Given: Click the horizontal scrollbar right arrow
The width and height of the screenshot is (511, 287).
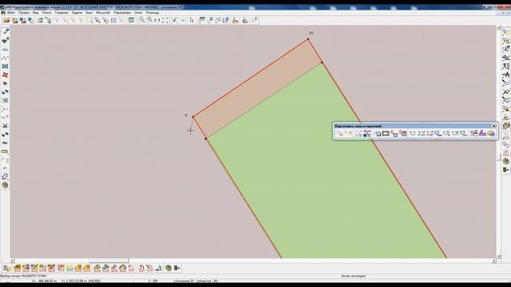Looking at the screenshot, I should point(494,261).
